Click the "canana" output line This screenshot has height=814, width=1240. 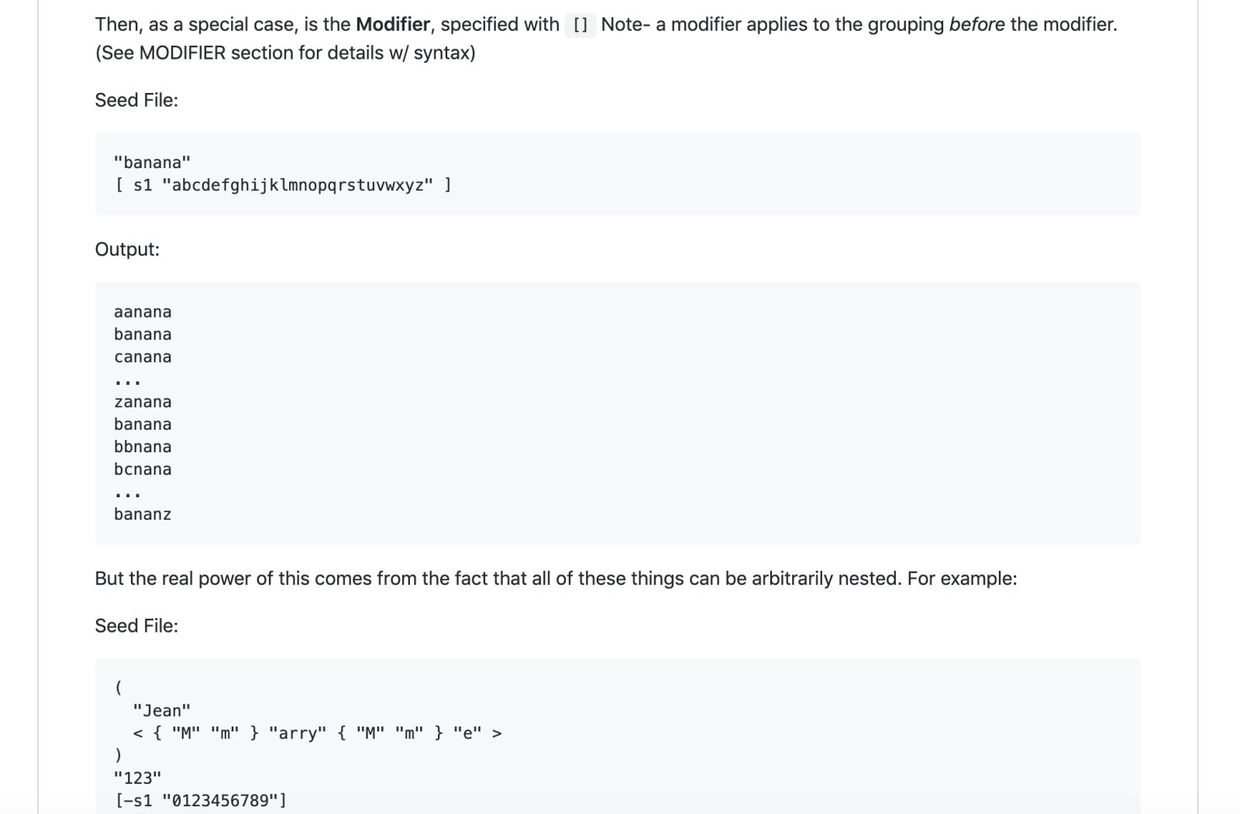[143, 357]
